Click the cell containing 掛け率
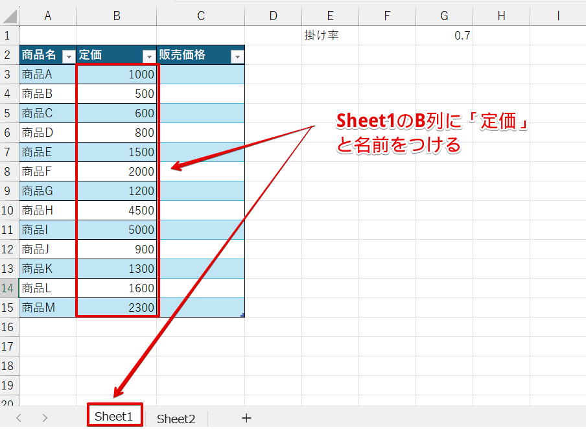 pos(331,36)
